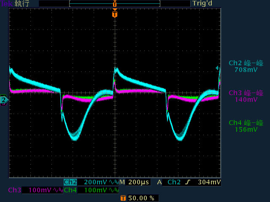Click the orange trigger position T marker

click(x=115, y=14)
